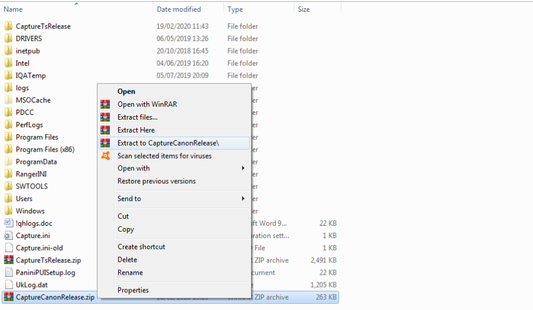Select Extract Here menu entry
533x310 pixels.
(x=174, y=130)
